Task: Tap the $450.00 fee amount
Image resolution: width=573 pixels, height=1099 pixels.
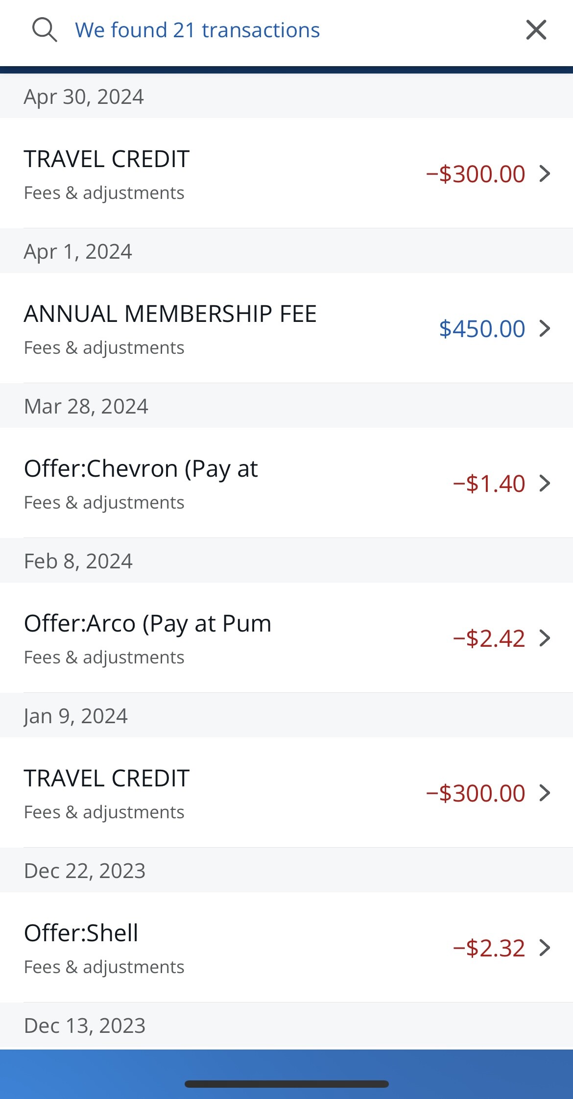Action: (482, 329)
